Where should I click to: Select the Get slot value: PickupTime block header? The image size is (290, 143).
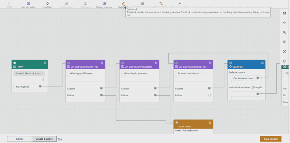[x=193, y=64]
